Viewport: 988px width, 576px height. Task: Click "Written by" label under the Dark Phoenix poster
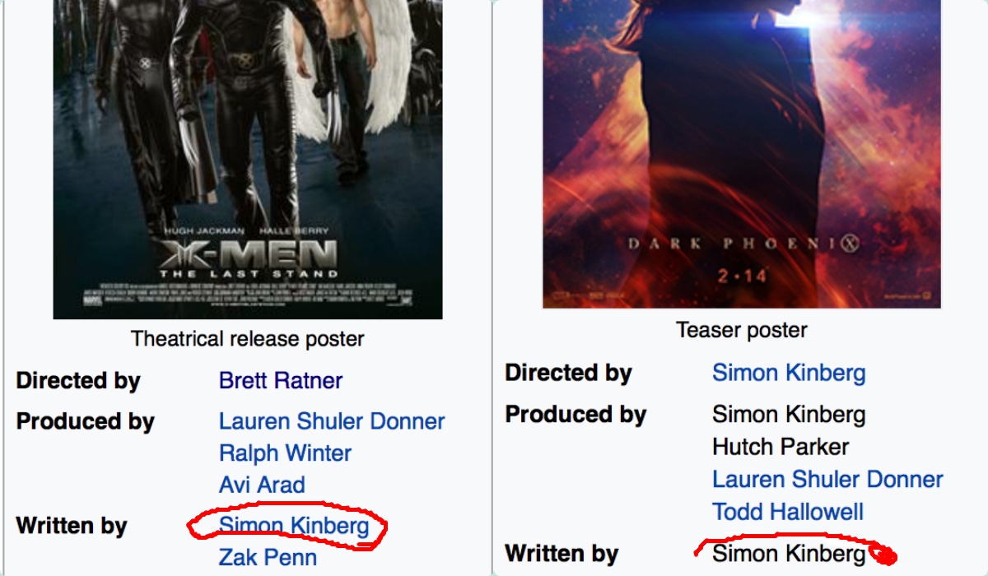coord(562,553)
